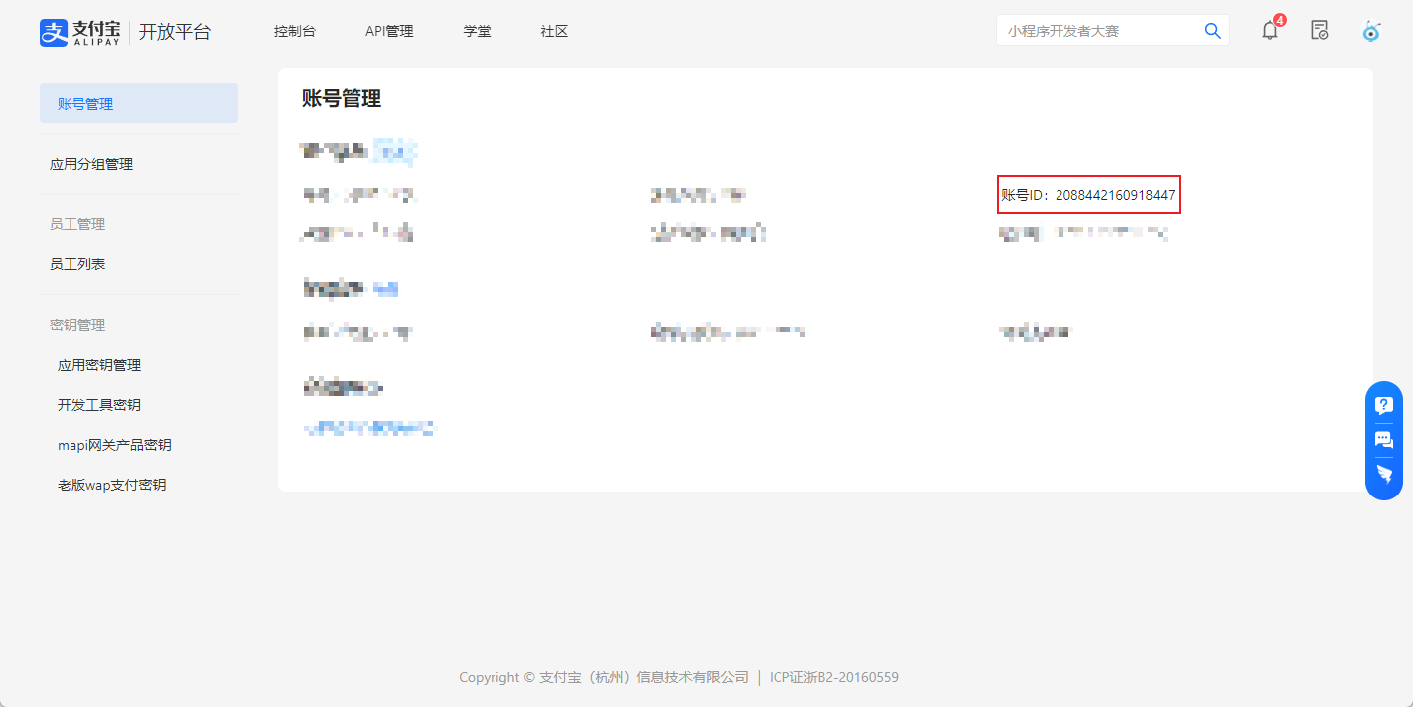Click the DingTalk wing icon
Screen dimensions: 1413x707
(1384, 475)
